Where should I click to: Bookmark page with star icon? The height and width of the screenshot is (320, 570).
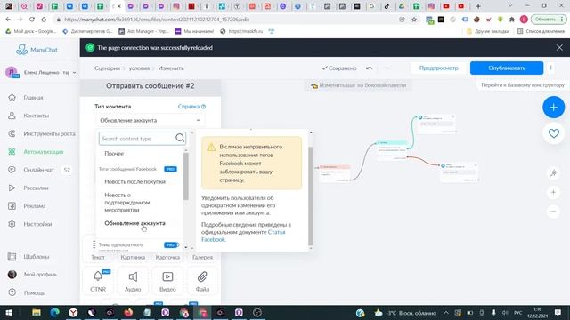click(x=414, y=20)
